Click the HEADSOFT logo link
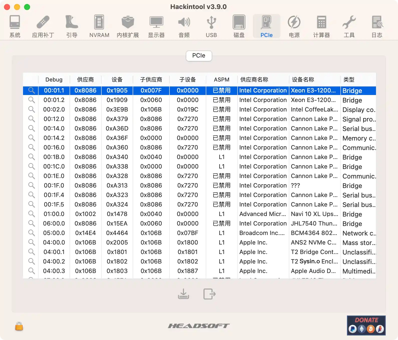Viewport: 398px width, 340px height. pos(199,326)
